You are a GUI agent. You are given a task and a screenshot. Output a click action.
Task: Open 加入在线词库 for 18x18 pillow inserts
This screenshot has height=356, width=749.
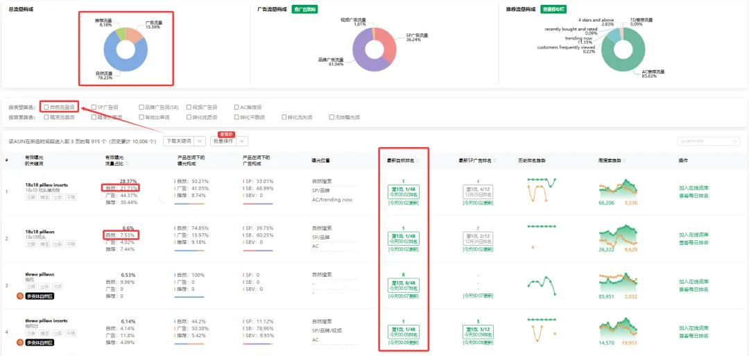pyautogui.click(x=694, y=188)
